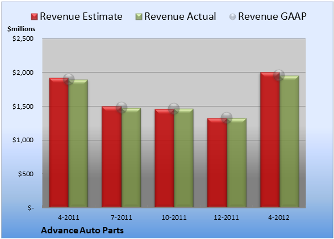This screenshot has width=334, height=239.
Task: Select the 'Revenue Estimate' legend label
Action: (81, 16)
